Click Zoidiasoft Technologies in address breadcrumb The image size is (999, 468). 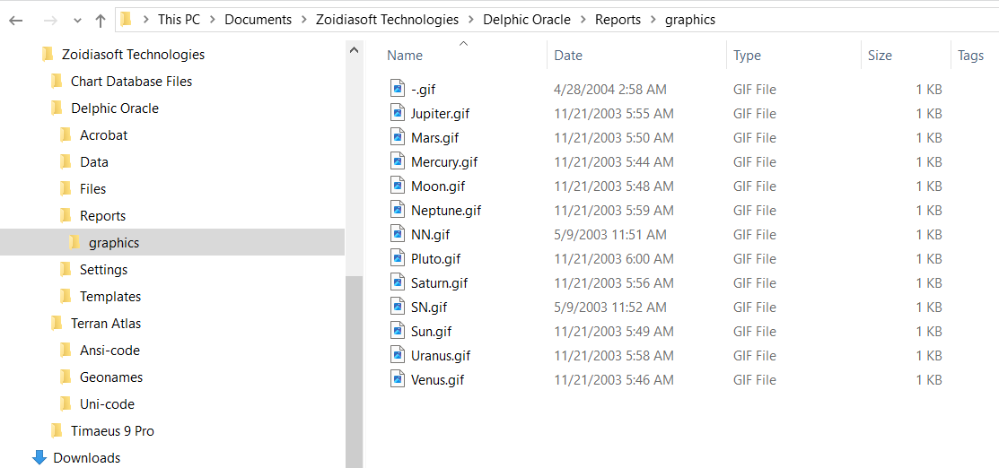388,20
